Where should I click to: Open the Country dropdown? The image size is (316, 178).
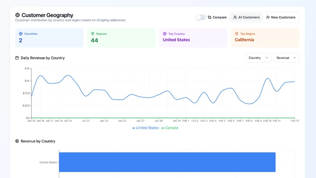(259, 58)
